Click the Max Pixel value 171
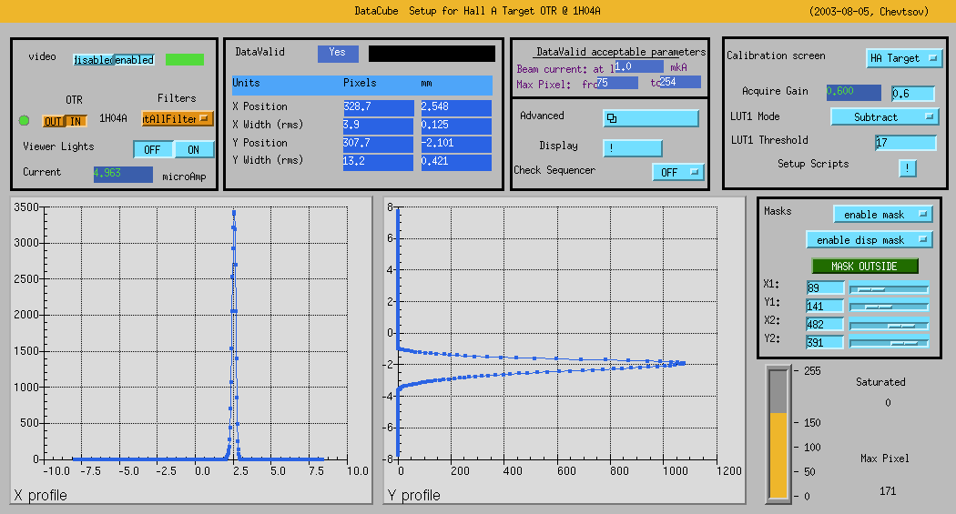 pyautogui.click(x=888, y=491)
